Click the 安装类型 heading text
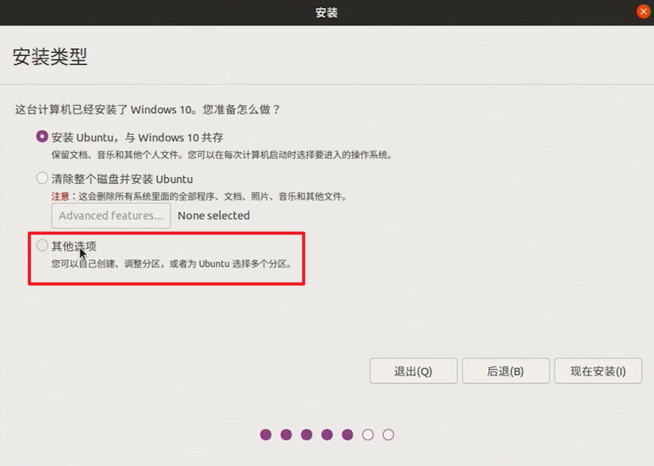654x466 pixels. click(x=50, y=57)
